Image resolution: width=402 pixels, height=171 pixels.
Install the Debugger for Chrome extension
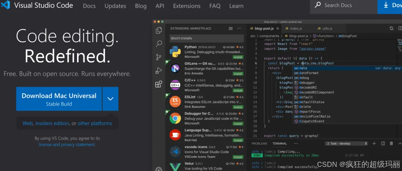(x=238, y=124)
